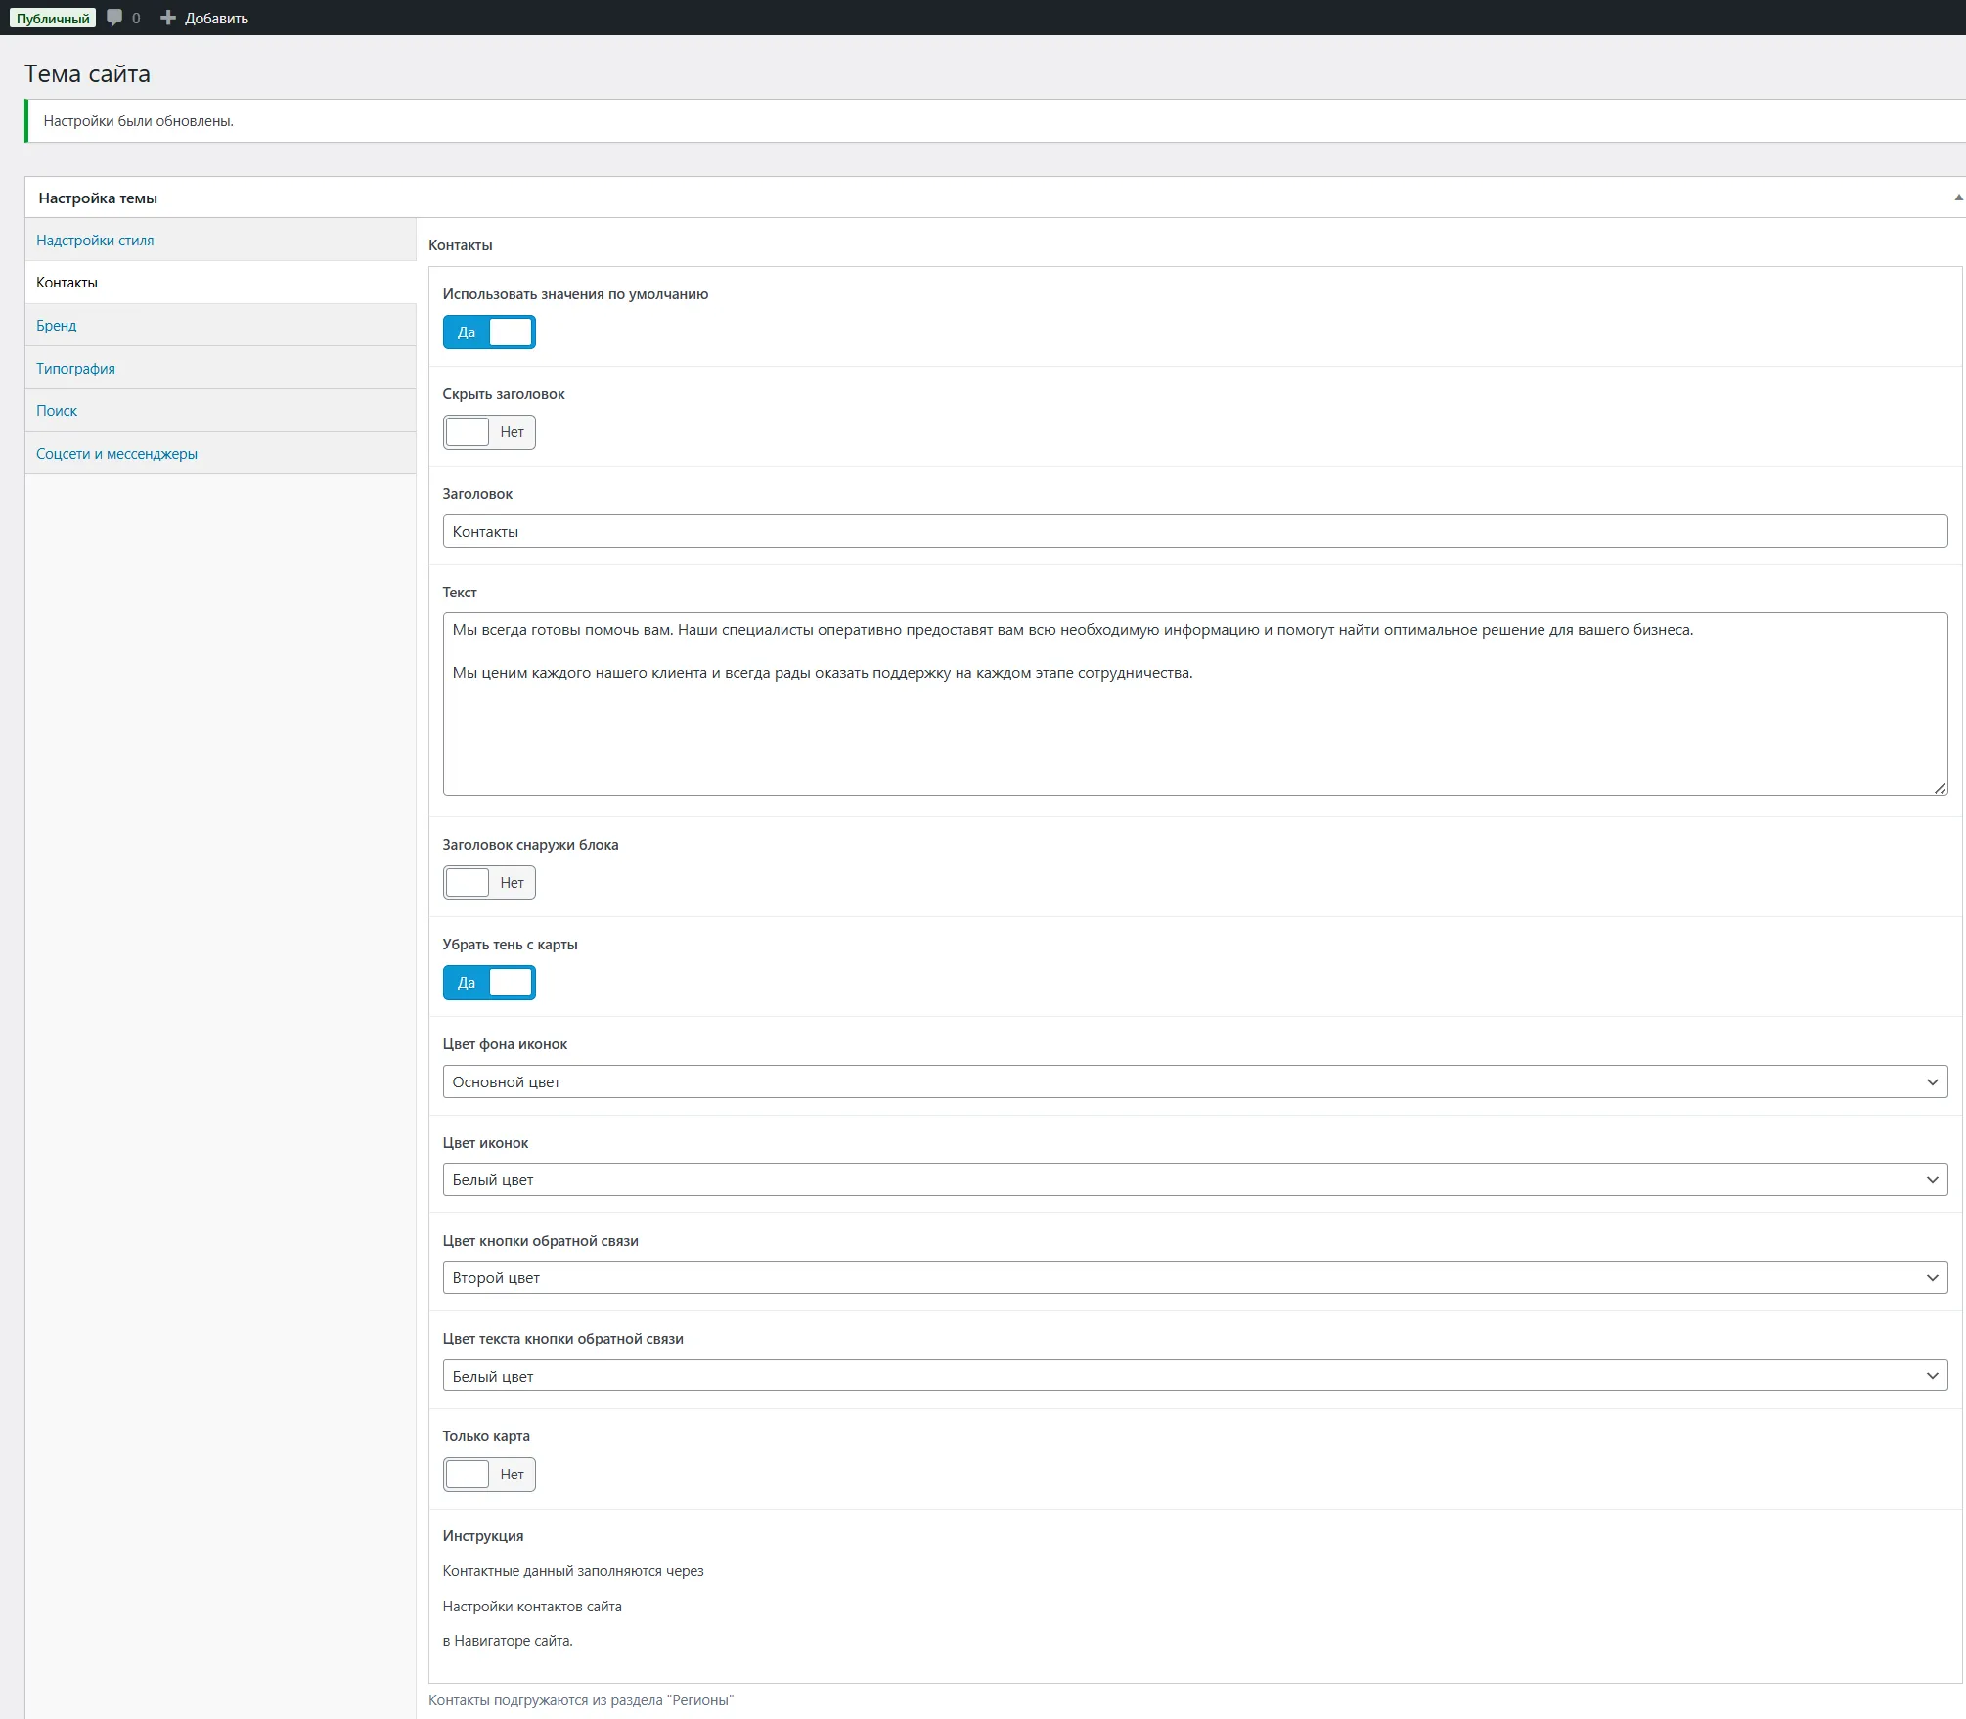Open the Типография tab
This screenshot has height=1719, width=1966.
pyautogui.click(x=75, y=369)
